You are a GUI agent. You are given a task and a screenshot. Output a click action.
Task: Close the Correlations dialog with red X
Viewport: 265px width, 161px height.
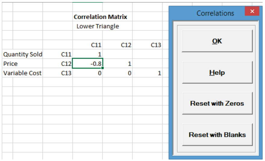coord(252,11)
